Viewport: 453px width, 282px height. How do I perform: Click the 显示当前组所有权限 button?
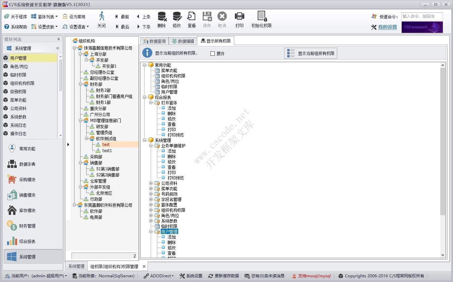pos(310,53)
